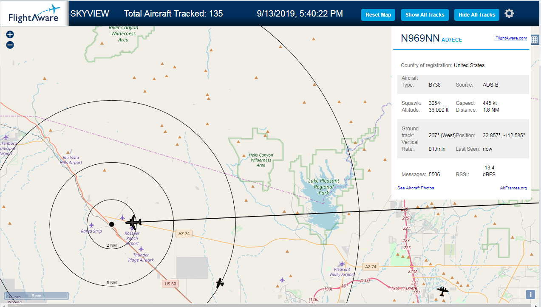Click the Pleasant Valley Airport icon
541x307 pixels.
342,264
